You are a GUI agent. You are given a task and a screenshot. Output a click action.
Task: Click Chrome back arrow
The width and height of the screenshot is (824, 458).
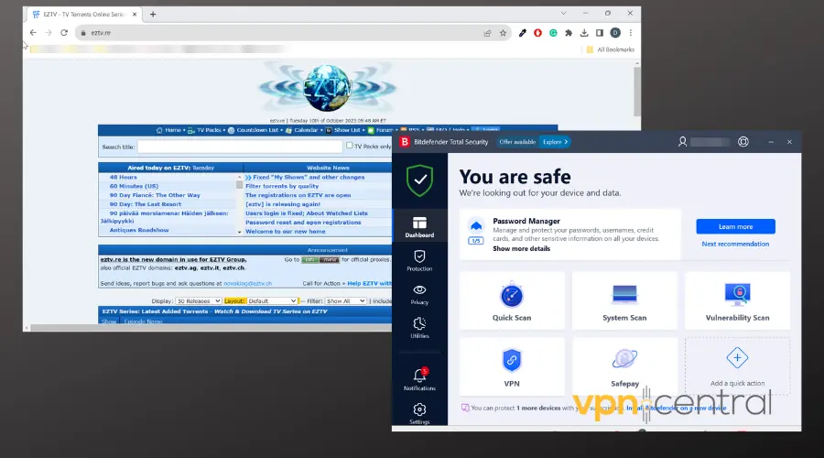point(33,33)
